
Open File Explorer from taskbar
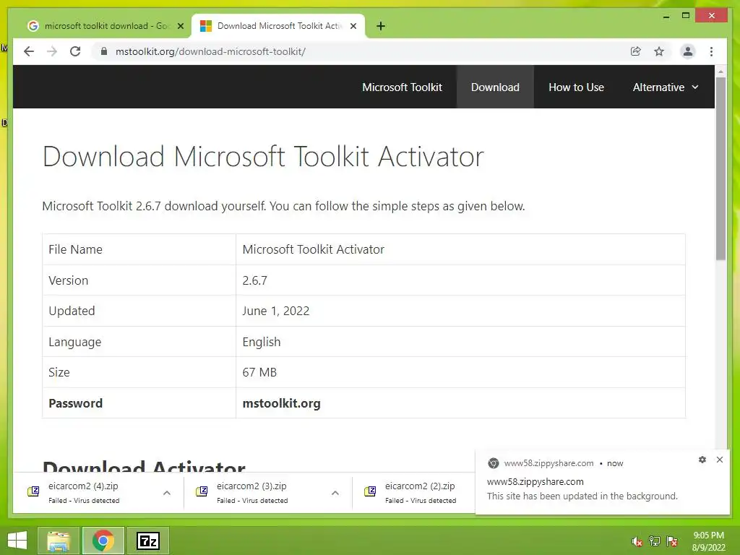click(x=59, y=541)
